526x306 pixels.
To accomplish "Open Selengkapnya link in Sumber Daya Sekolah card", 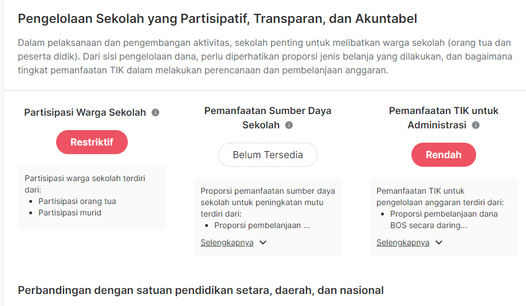I will tap(227, 242).
